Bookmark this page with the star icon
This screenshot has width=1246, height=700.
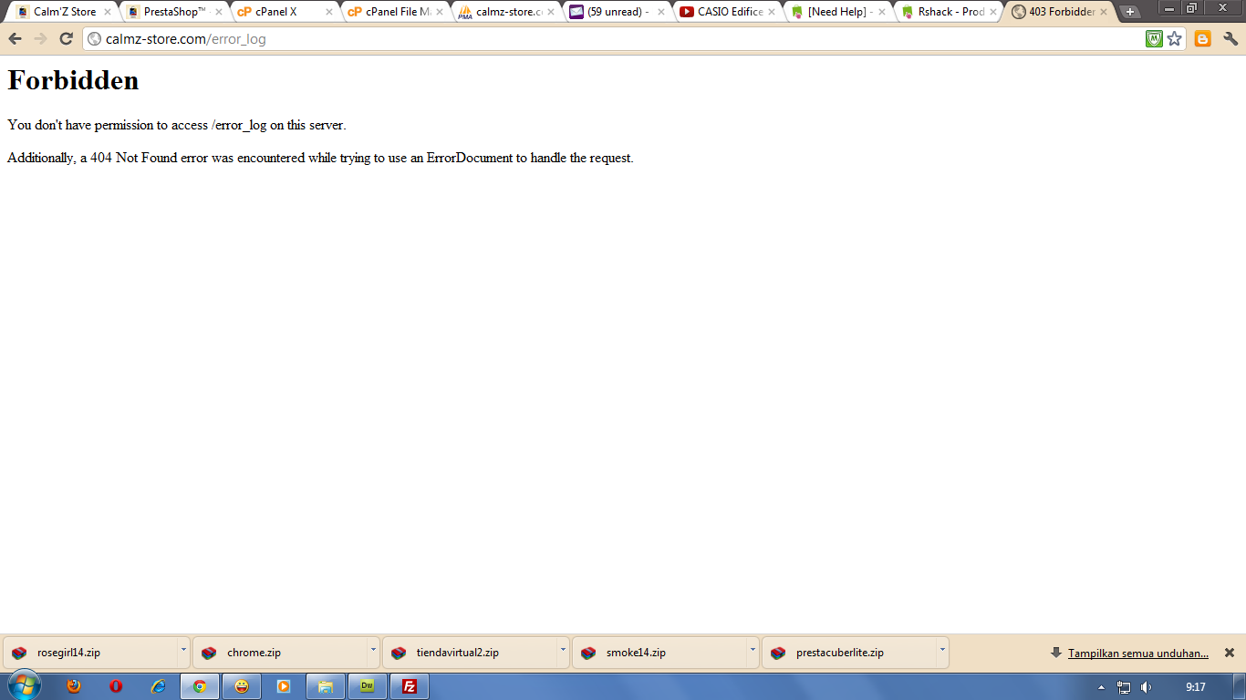click(1175, 38)
